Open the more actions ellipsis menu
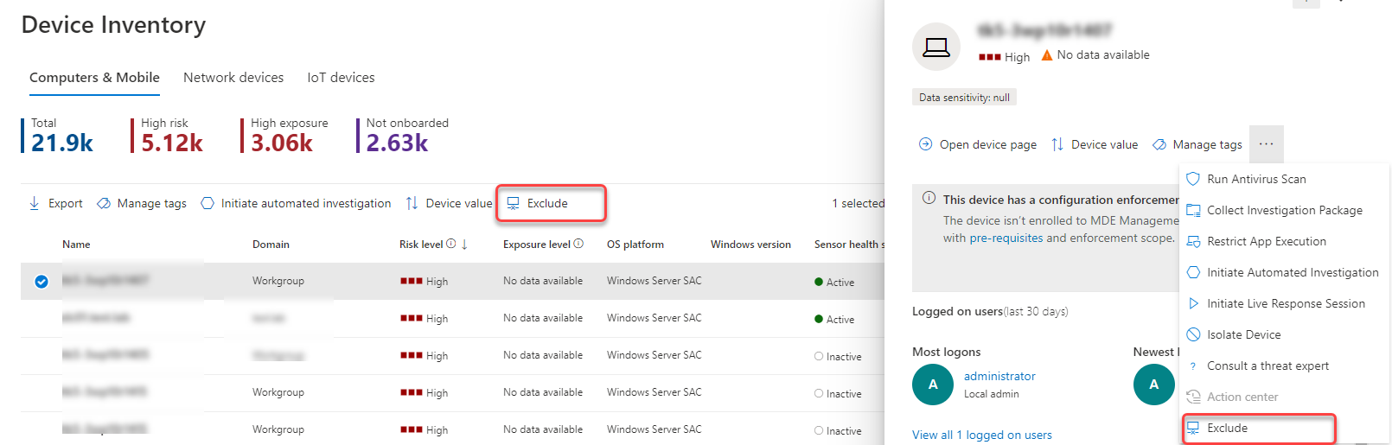 1266,144
